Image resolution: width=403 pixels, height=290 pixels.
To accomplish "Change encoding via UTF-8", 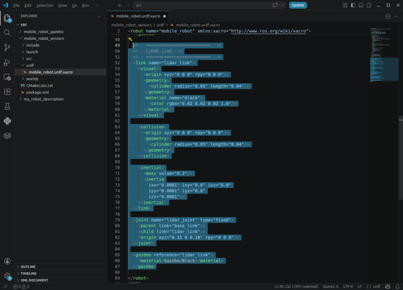I will tap(348, 286).
